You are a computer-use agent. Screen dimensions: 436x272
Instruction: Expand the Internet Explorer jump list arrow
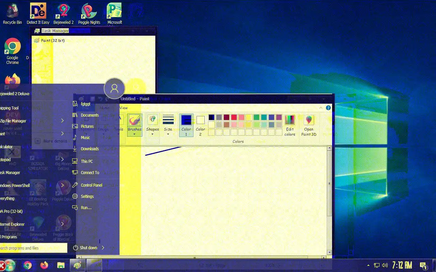(x=62, y=224)
